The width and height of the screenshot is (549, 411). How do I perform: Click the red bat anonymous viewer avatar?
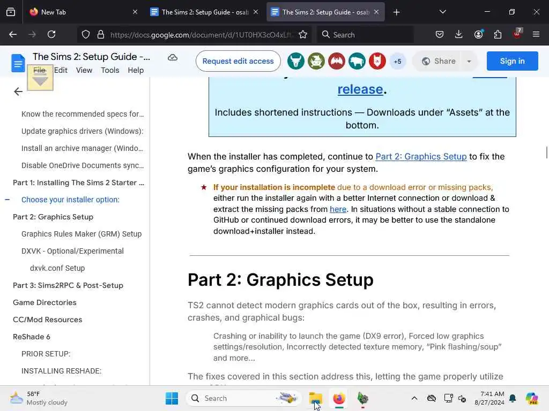337,61
